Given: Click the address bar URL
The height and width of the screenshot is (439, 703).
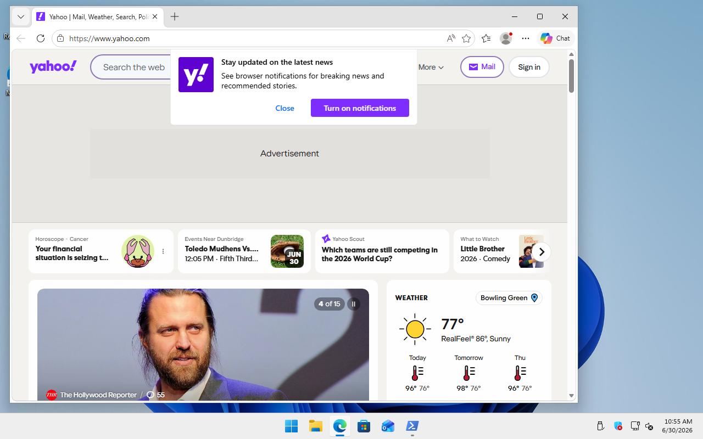Looking at the screenshot, I should pos(109,38).
